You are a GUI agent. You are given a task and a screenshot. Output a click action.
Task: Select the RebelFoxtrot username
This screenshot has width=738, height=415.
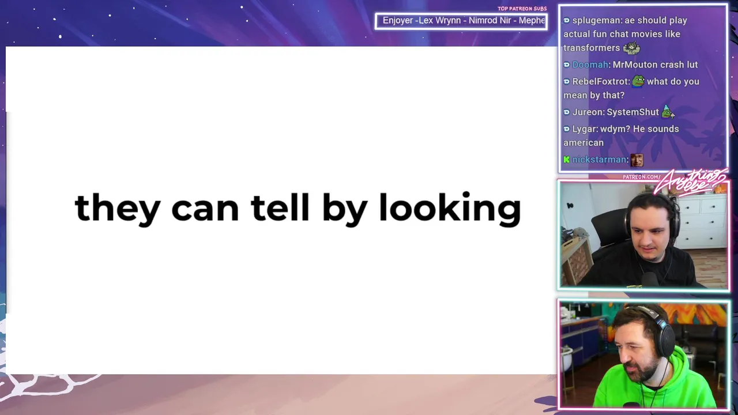point(600,81)
